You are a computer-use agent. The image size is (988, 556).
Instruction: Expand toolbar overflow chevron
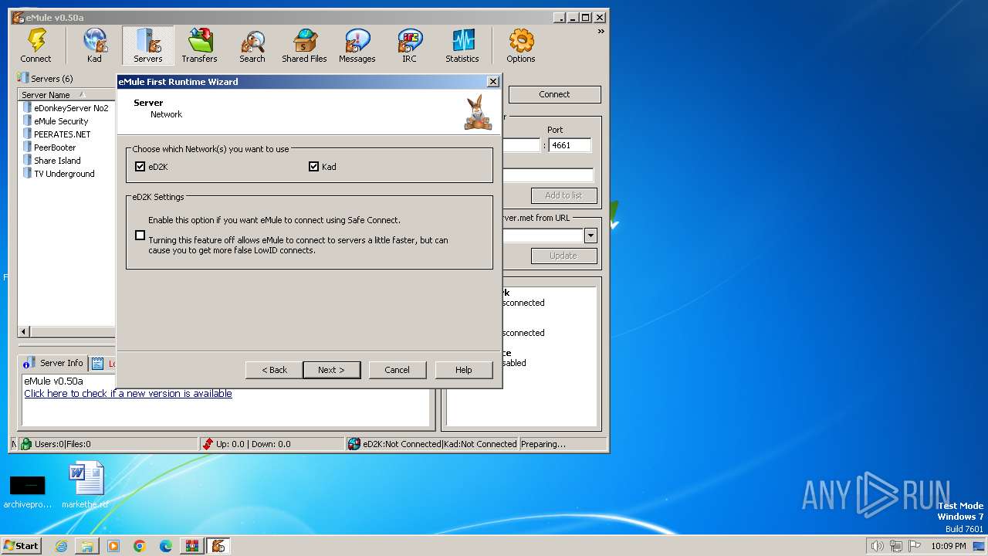pos(601,32)
